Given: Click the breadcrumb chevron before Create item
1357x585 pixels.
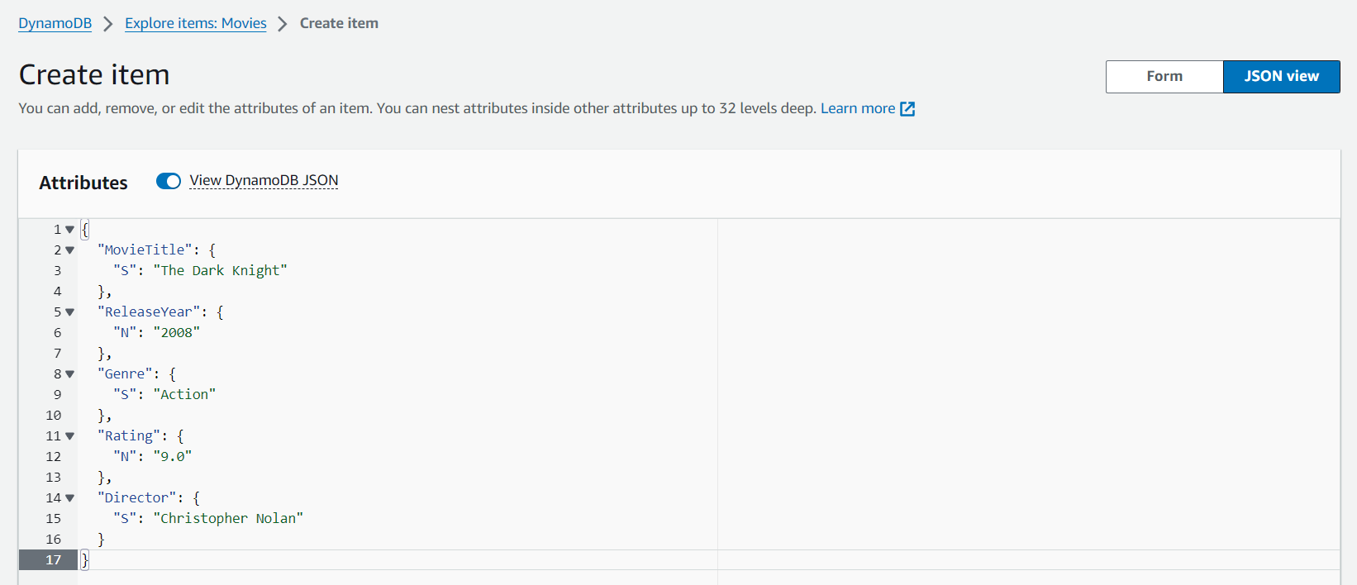Looking at the screenshot, I should (283, 24).
